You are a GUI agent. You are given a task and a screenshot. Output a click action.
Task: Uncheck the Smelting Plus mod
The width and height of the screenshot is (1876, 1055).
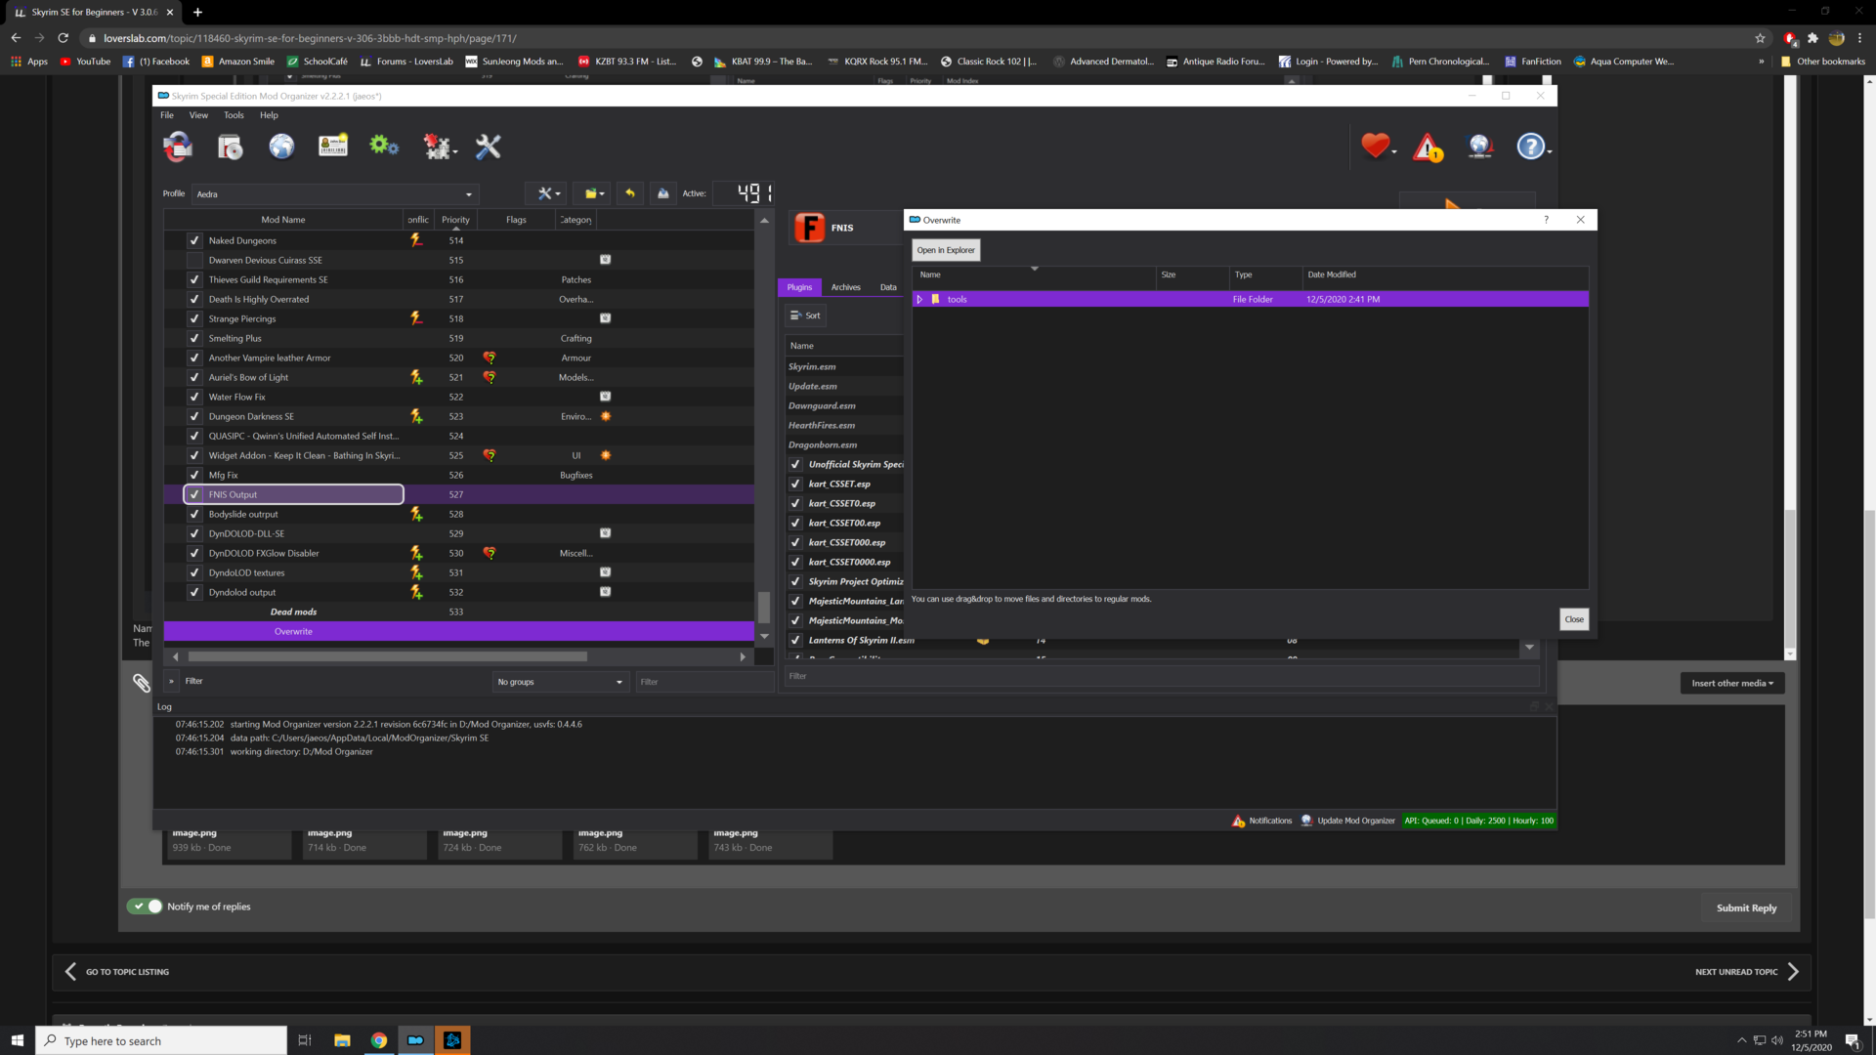tap(194, 338)
